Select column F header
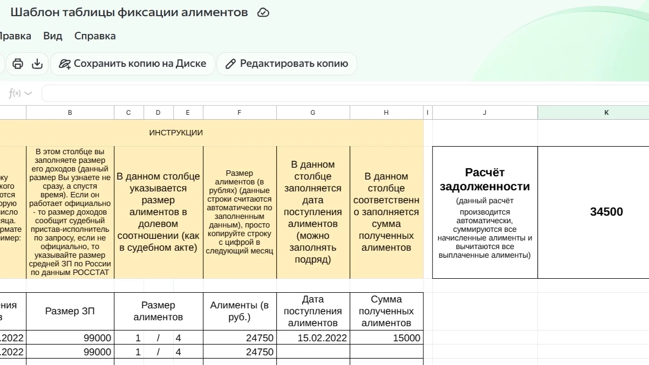Screen dimensions: 649x365 [240, 113]
